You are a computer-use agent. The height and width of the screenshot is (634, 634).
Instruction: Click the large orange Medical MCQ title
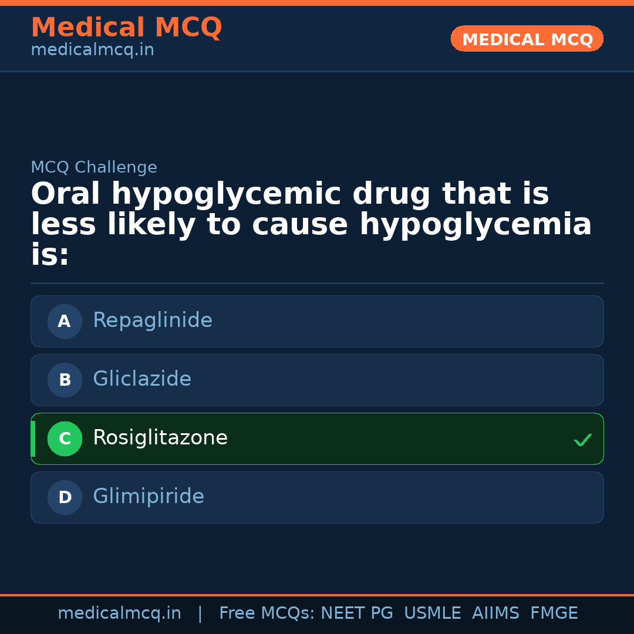click(126, 28)
